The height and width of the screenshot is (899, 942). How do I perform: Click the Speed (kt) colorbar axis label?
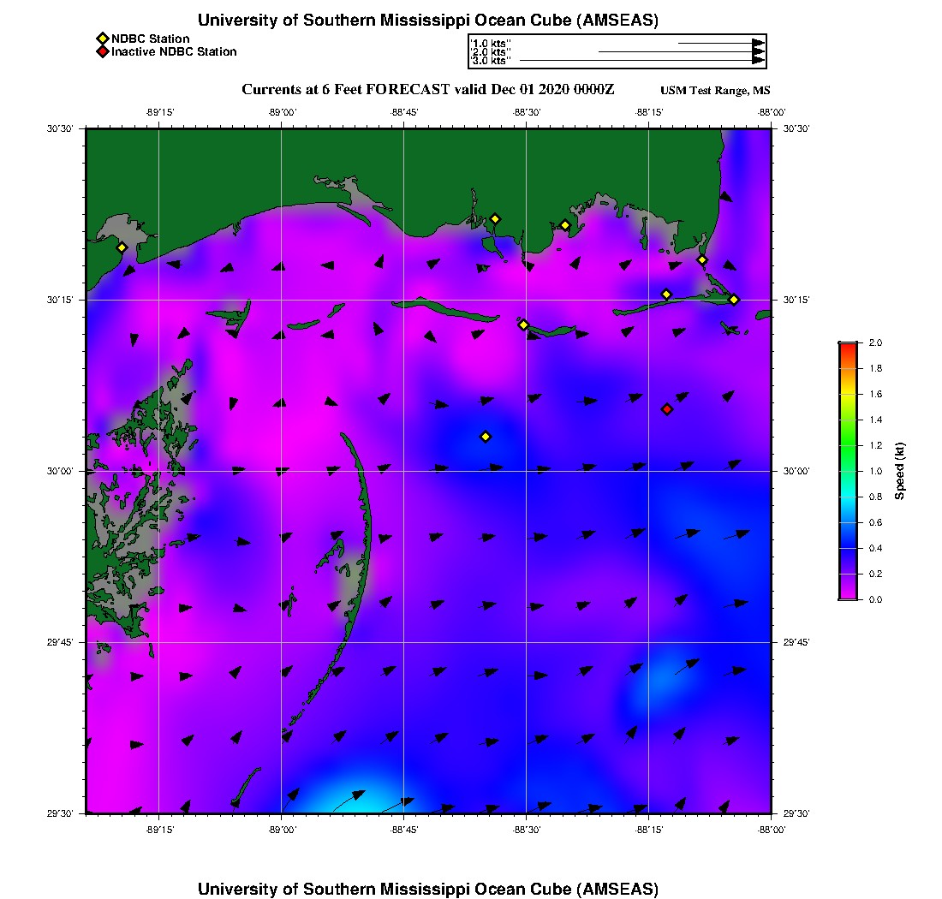tap(900, 471)
